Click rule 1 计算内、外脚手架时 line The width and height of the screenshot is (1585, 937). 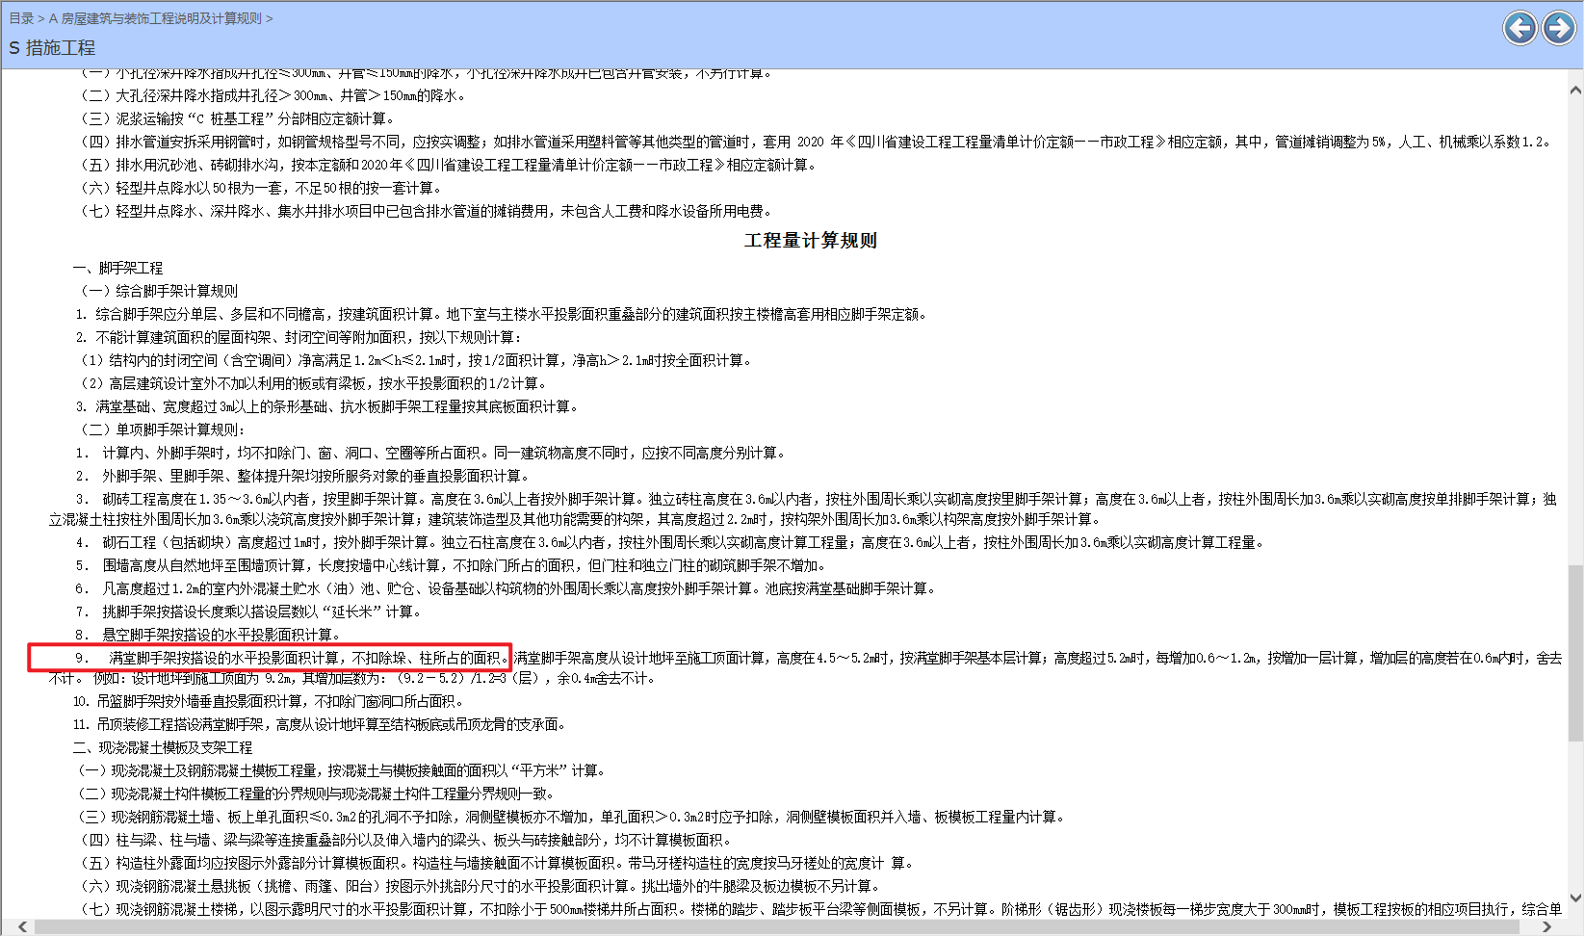431,453
